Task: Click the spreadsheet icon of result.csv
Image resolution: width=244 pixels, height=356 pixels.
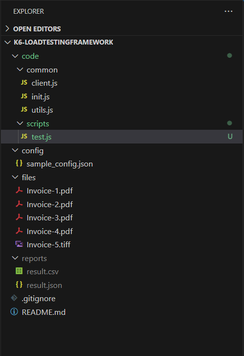Action: [x=19, y=271]
